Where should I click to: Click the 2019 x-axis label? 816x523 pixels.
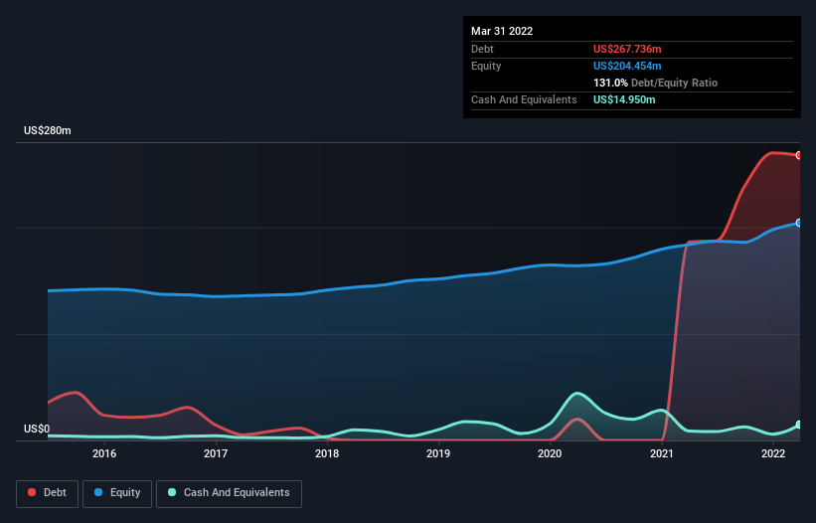438,453
